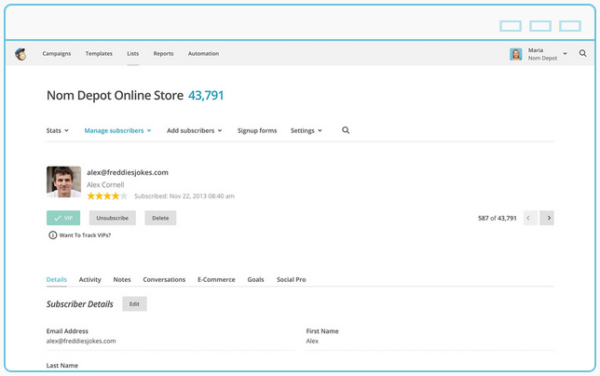This screenshot has width=600, height=376.
Task: Click the Last Name field label
Action: click(x=62, y=366)
